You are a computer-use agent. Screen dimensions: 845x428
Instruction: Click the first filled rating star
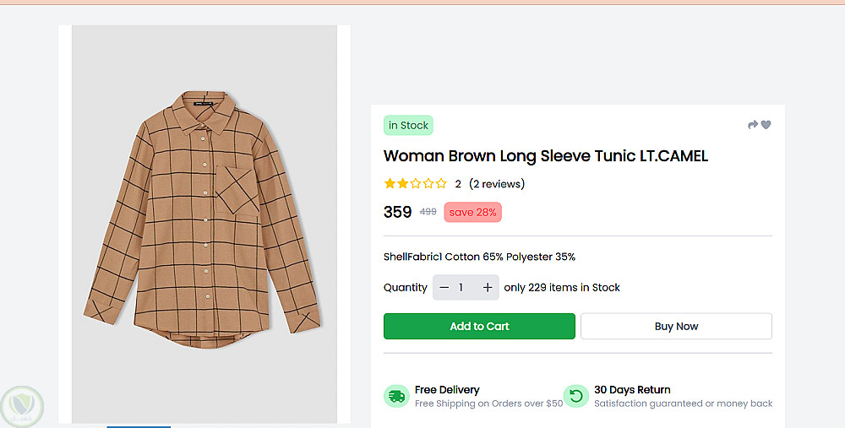click(x=390, y=183)
